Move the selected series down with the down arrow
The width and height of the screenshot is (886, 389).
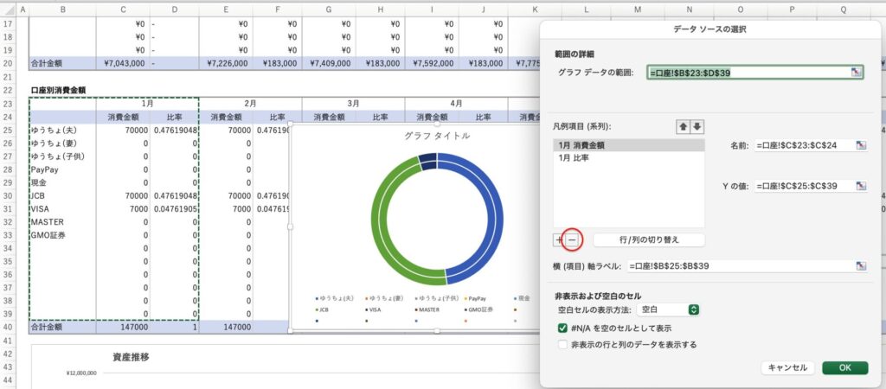[x=697, y=127]
